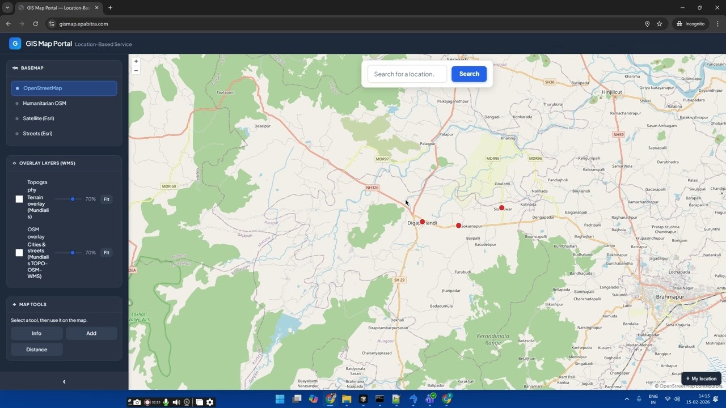Enable the OSM overlay Cities & streets checkbox
The height and width of the screenshot is (408, 726).
point(19,253)
